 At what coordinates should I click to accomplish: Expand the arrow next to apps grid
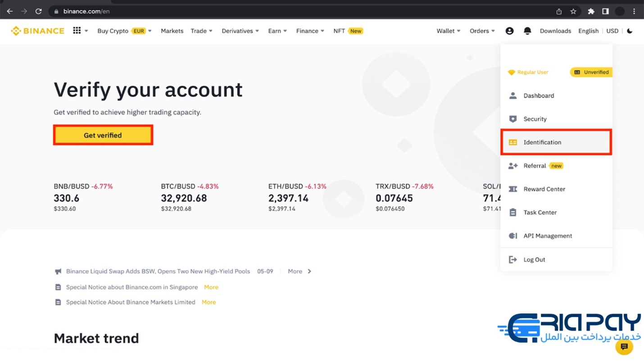[x=86, y=31]
